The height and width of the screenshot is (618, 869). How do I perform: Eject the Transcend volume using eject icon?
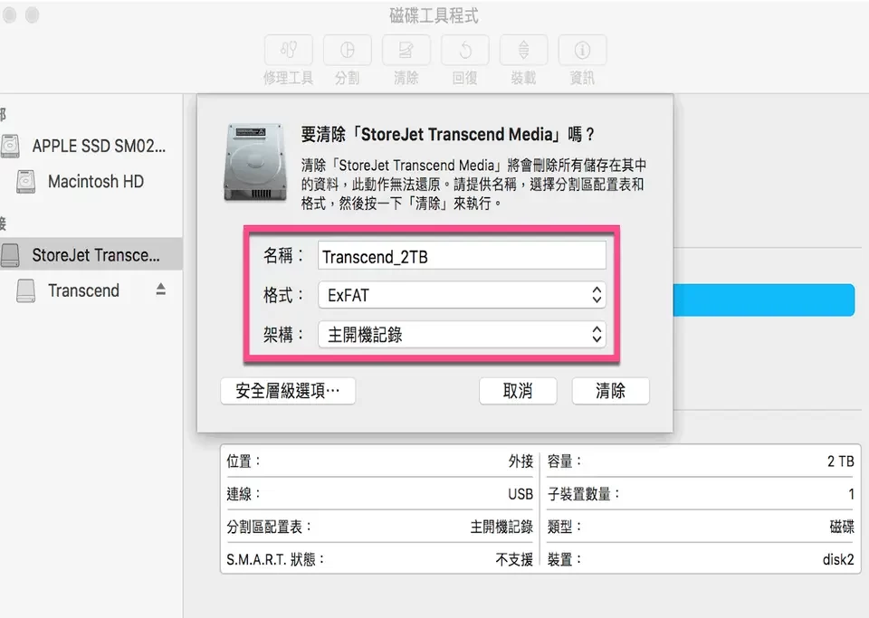161,290
